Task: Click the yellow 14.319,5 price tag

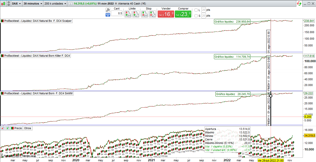Action: click(309, 135)
